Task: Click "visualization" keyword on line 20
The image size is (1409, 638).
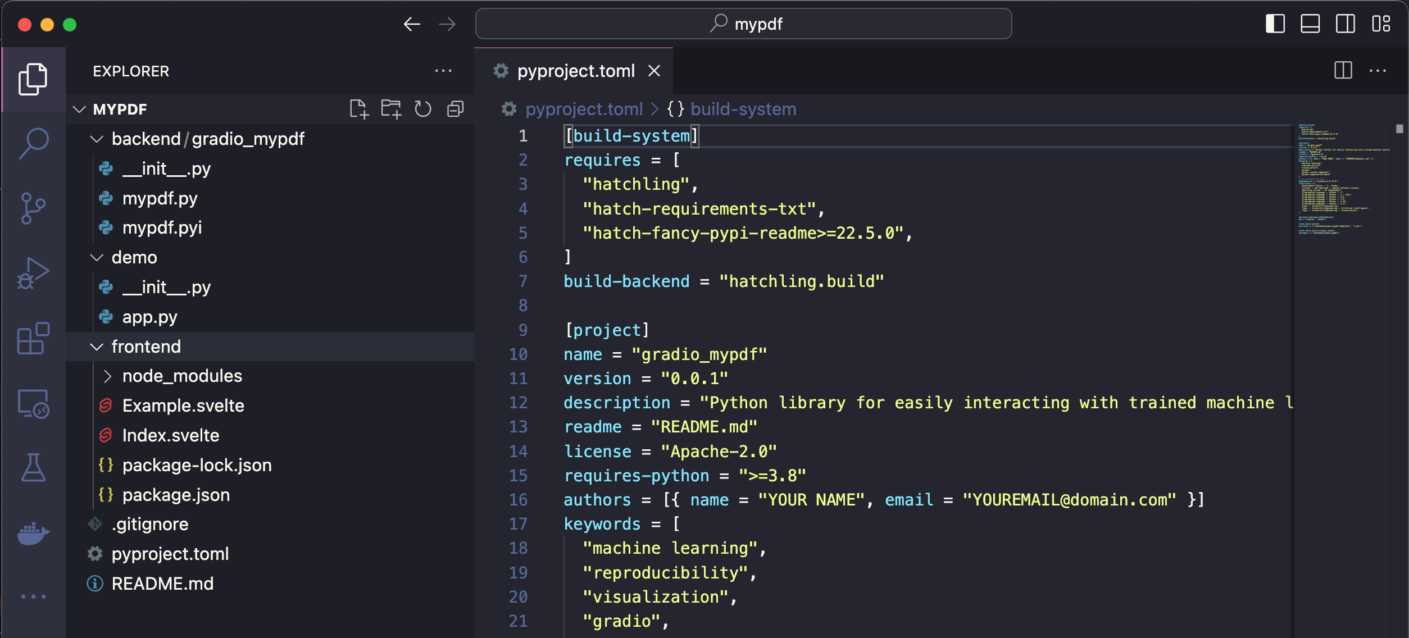Action: pyautogui.click(x=655, y=597)
